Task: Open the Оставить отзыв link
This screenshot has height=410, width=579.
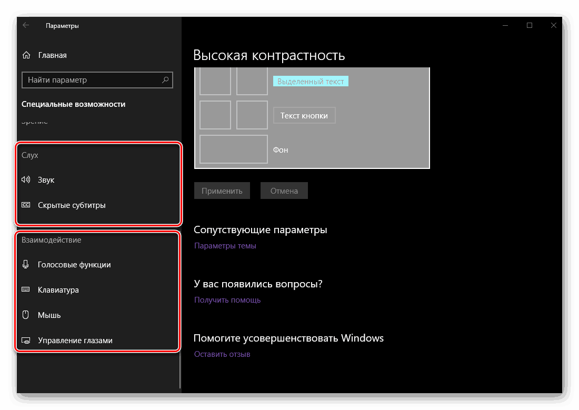Action: (x=222, y=354)
